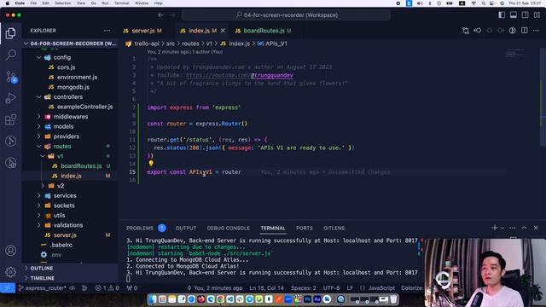Open editor more actions ellipsis
The image size is (546, 307).
coord(536,31)
